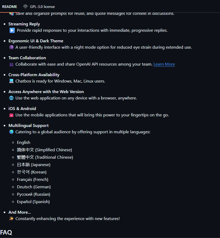Click the cross-platform laptop icon
220x238 pixels.
12,81
